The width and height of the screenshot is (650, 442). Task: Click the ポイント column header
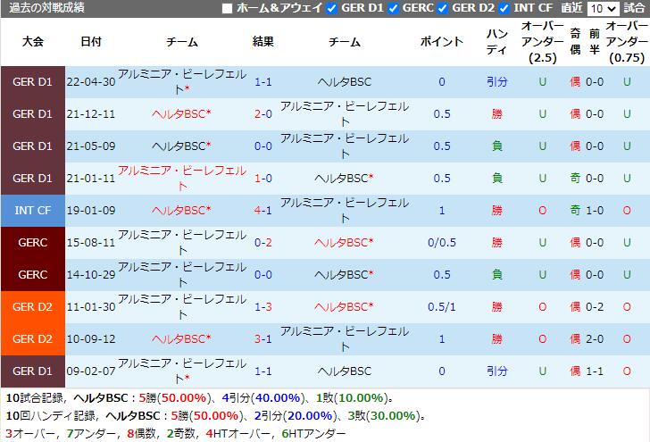point(442,42)
